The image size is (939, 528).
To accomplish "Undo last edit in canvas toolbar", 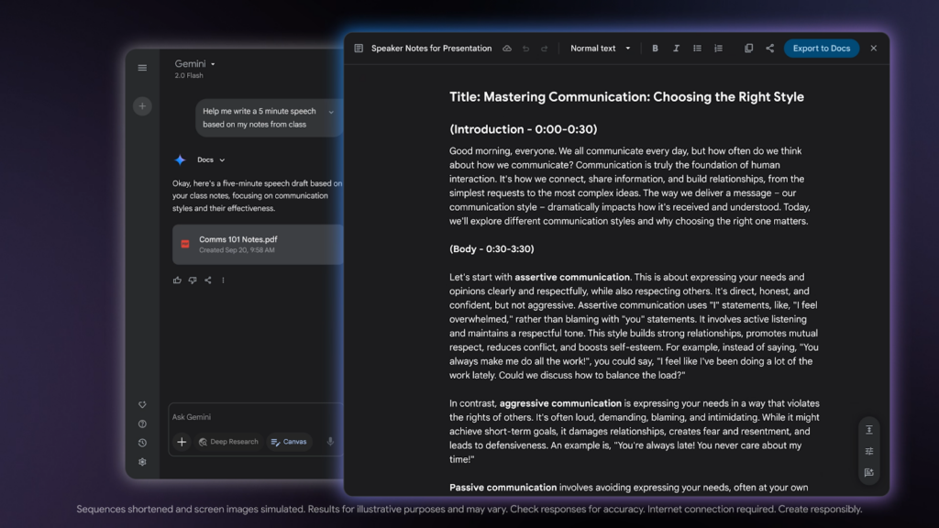I will pos(525,49).
